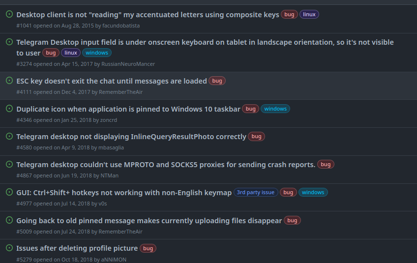
Task: Click author RussianNeuroMancer link
Action: (x=128, y=64)
